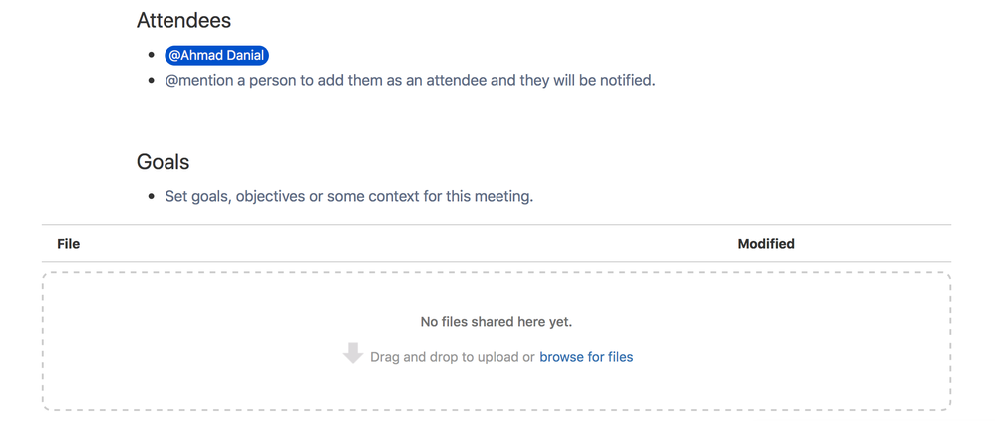Click the gray download arrow icon
Screen dimensions: 995x421
pyautogui.click(x=353, y=353)
